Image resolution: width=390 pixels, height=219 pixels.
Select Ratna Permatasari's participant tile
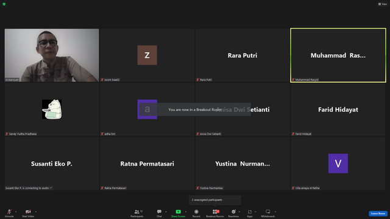147,164
